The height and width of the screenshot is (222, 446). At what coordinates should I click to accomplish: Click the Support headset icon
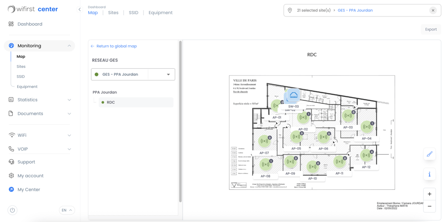pyautogui.click(x=12, y=162)
